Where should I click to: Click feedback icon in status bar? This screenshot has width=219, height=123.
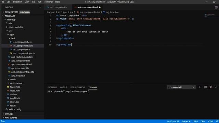coord(217,121)
